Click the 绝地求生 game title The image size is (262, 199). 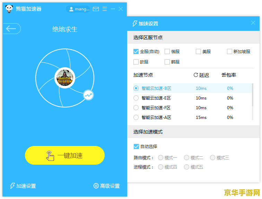(x=65, y=29)
